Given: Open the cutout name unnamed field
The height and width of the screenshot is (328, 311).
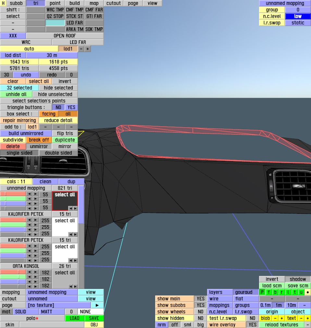Looking at the screenshot, I should point(52,298).
